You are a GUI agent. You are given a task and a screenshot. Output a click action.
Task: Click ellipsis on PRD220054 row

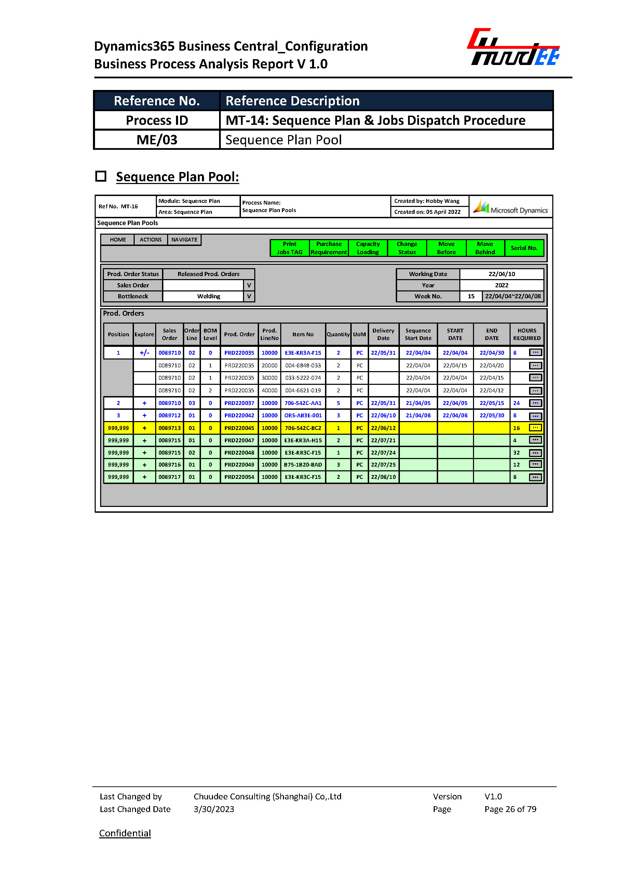[535, 477]
